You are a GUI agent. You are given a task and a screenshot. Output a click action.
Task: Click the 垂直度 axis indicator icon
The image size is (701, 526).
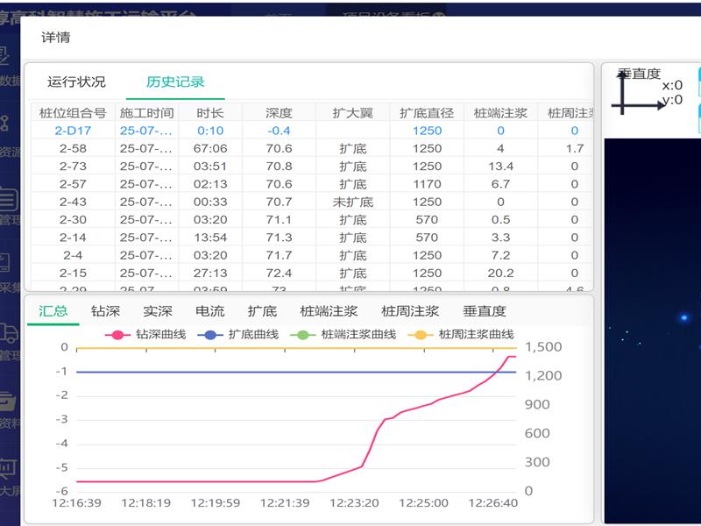click(x=639, y=92)
